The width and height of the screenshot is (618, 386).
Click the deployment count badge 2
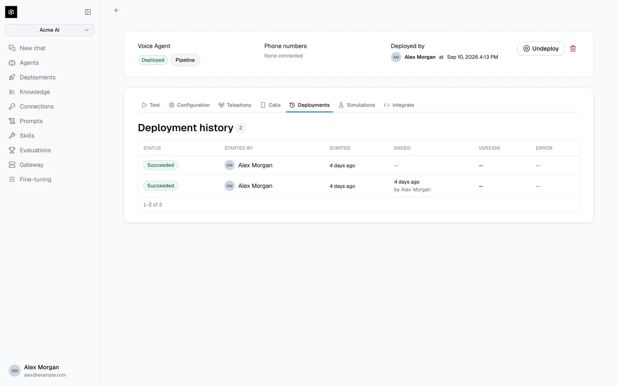[x=241, y=128]
